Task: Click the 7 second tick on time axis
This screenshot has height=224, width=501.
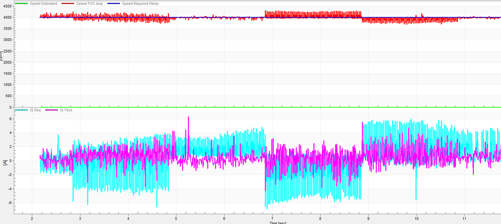Action: point(272,218)
